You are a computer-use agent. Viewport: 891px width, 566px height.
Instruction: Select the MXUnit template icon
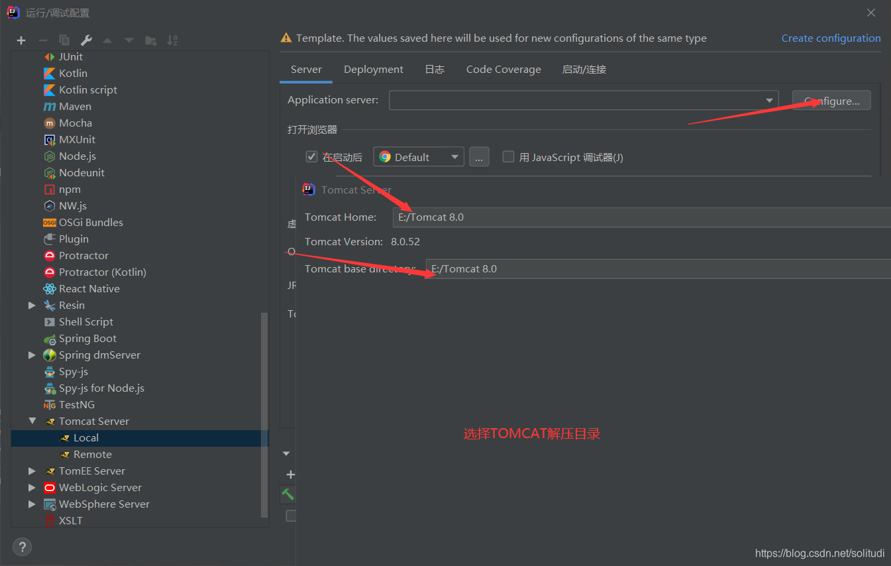[50, 140]
